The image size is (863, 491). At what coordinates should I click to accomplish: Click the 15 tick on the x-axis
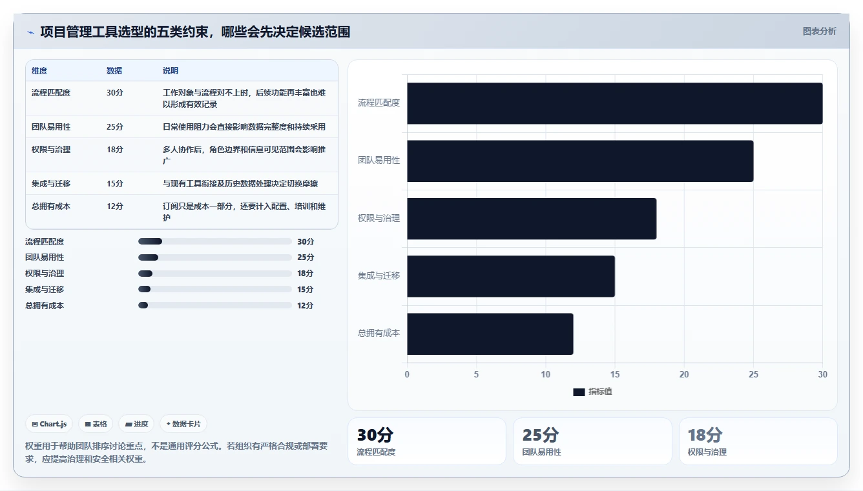coord(615,374)
